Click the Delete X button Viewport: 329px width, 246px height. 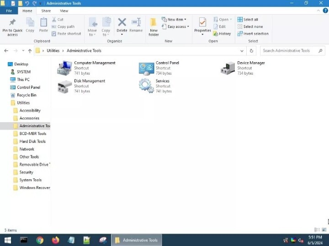(122, 22)
